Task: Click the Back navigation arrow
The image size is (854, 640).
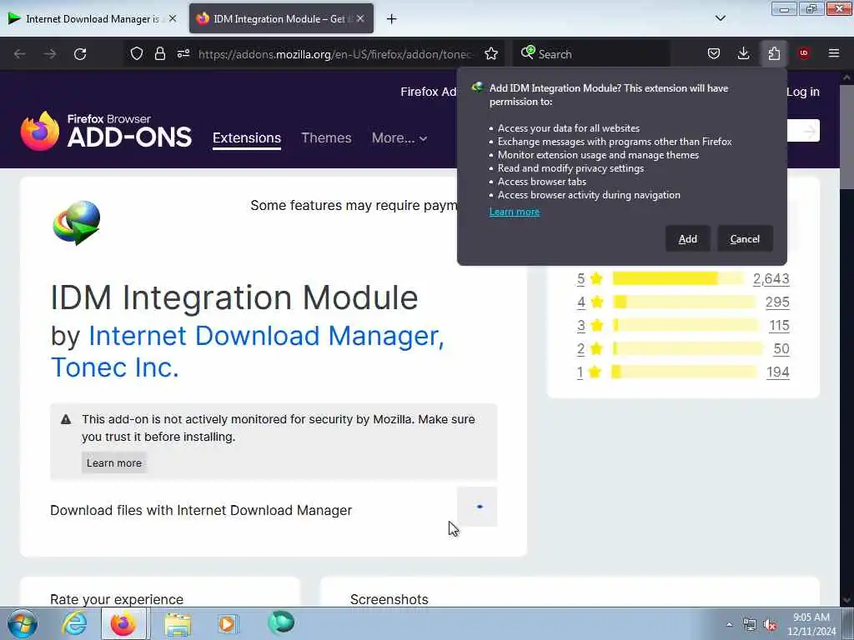Action: [20, 54]
